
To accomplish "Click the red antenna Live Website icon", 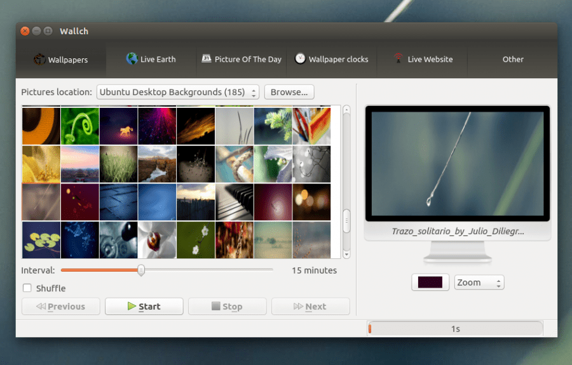I will 398,58.
